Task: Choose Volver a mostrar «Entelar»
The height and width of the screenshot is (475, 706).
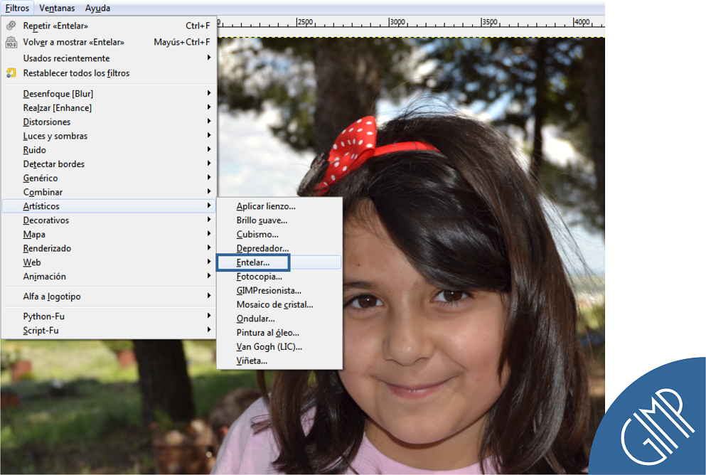Action: point(108,42)
